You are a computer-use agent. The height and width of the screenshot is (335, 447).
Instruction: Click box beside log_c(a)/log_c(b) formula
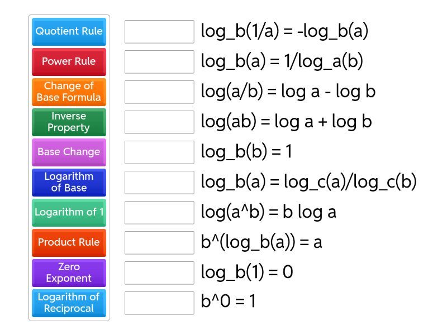click(x=159, y=183)
